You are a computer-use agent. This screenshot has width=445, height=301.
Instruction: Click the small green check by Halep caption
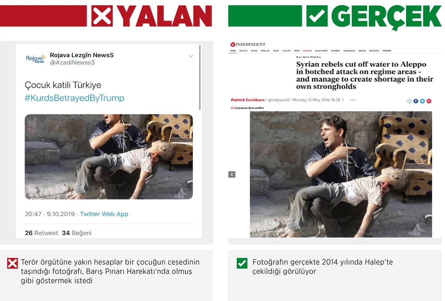tap(242, 263)
